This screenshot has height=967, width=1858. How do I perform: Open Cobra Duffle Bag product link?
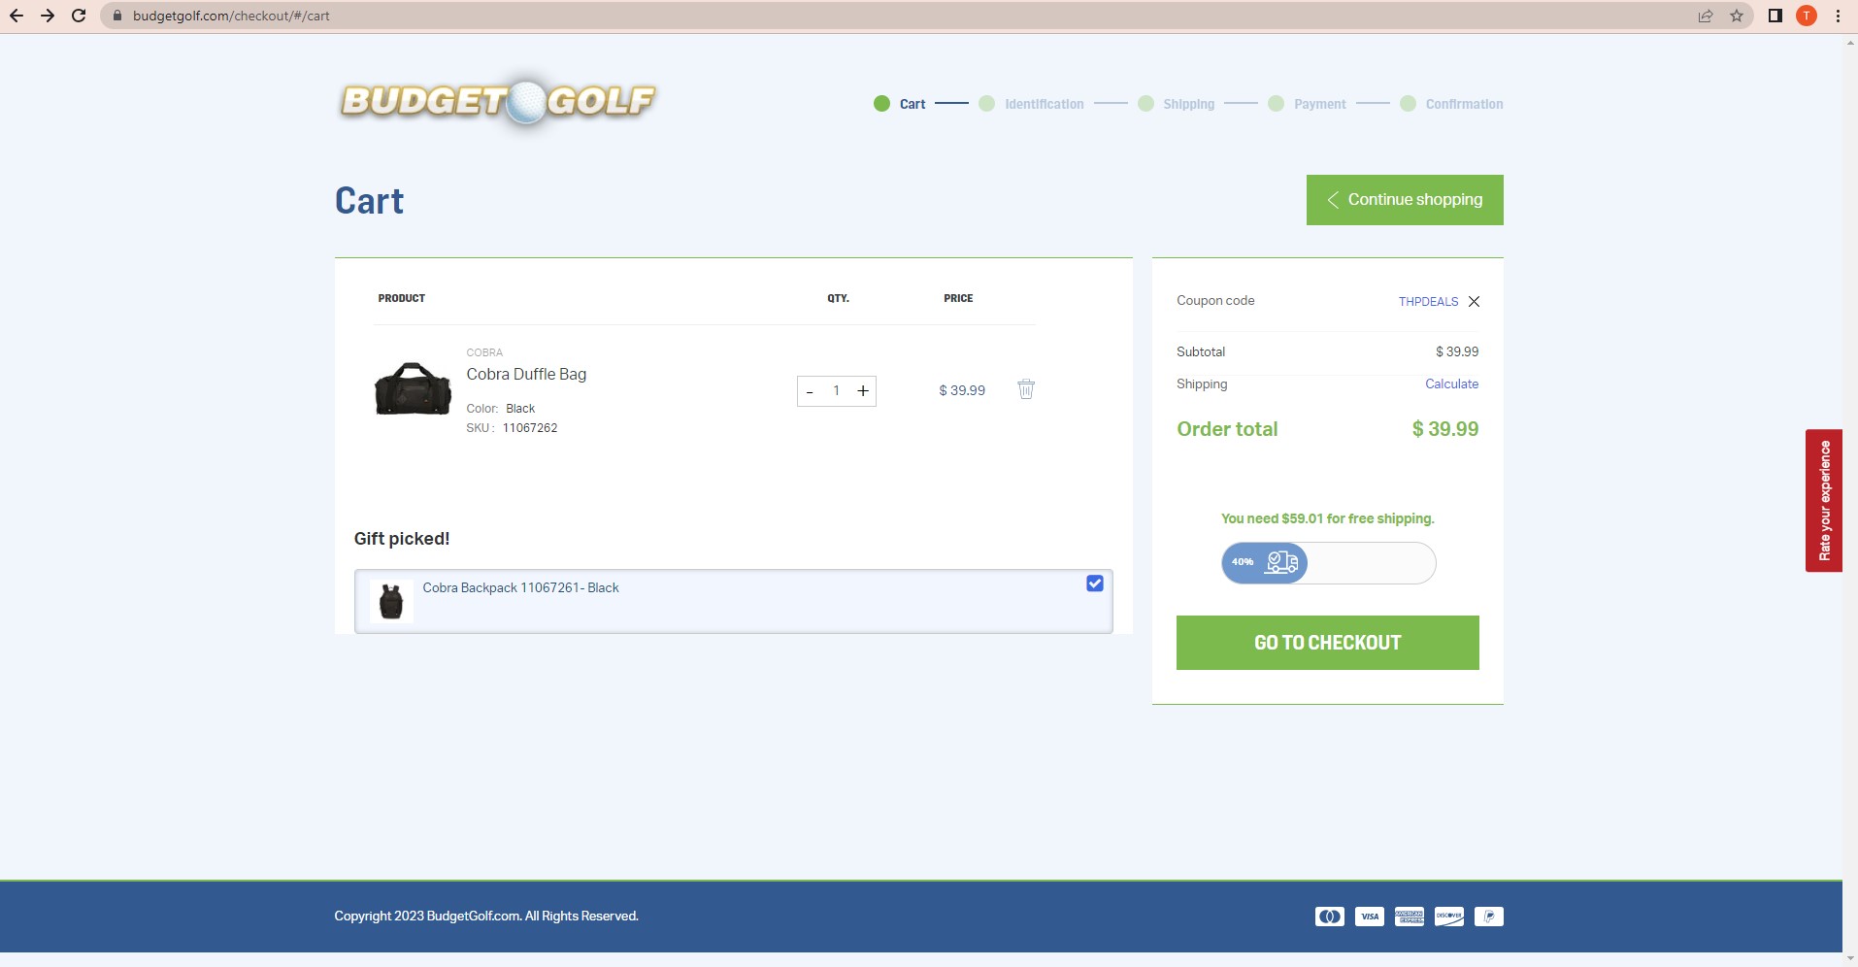coord(526,375)
